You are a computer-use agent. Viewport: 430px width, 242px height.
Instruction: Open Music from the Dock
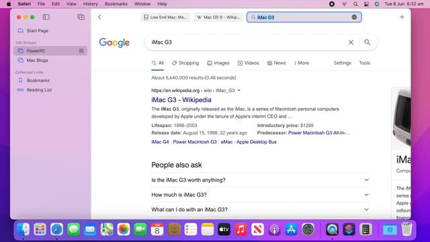(x=241, y=229)
